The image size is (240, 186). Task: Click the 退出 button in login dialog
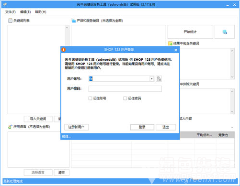(166, 127)
